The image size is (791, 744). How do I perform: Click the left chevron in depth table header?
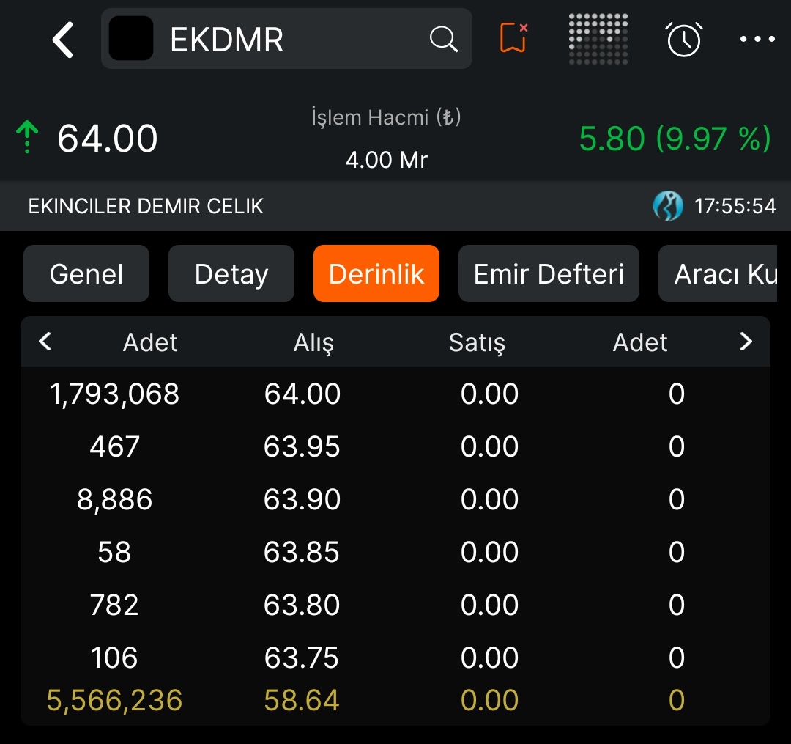45,342
